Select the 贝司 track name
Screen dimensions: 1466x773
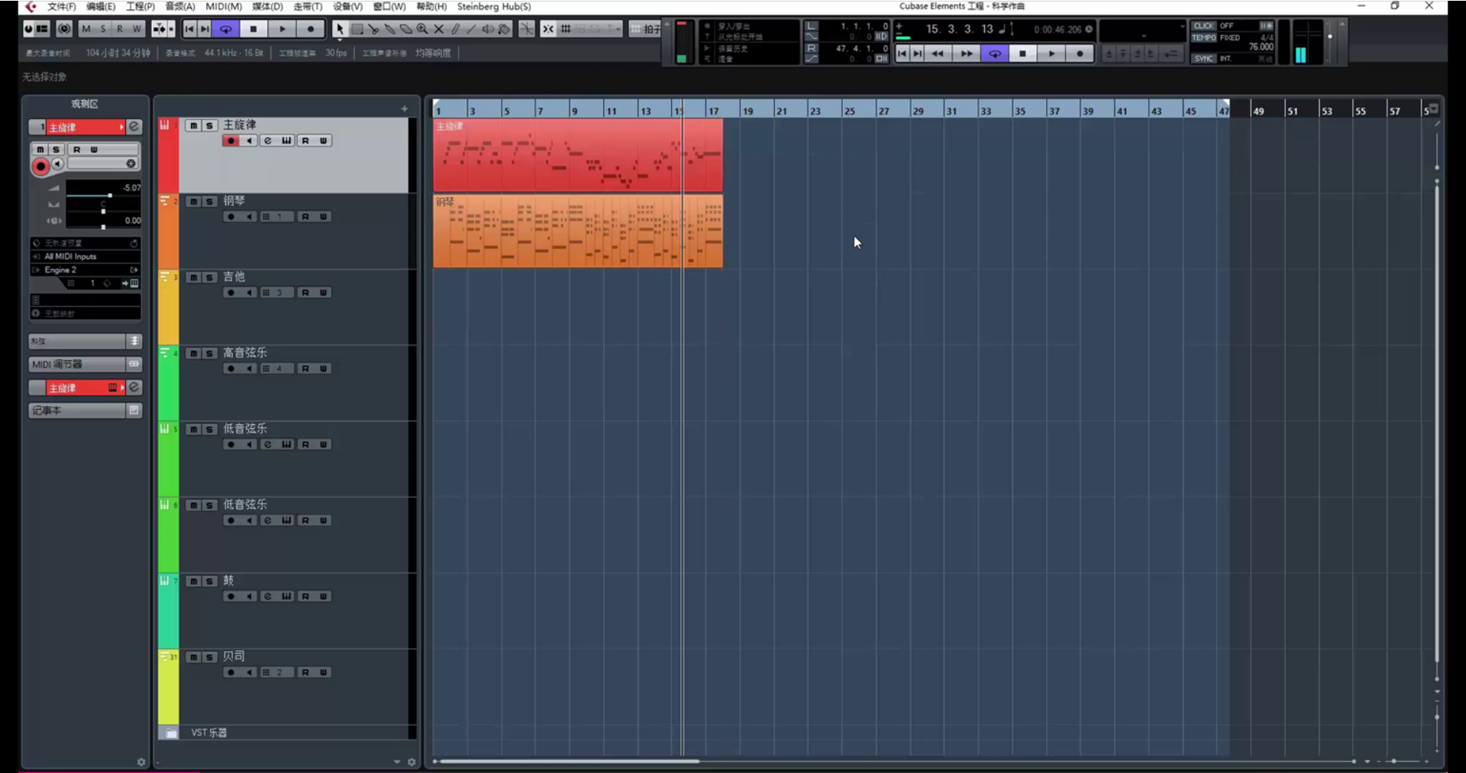click(234, 657)
